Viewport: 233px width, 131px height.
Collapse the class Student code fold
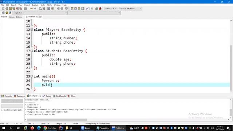pos(32,51)
